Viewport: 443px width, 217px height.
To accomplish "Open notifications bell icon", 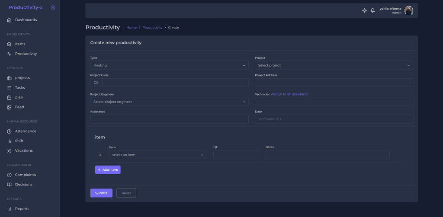I will [x=372, y=10].
